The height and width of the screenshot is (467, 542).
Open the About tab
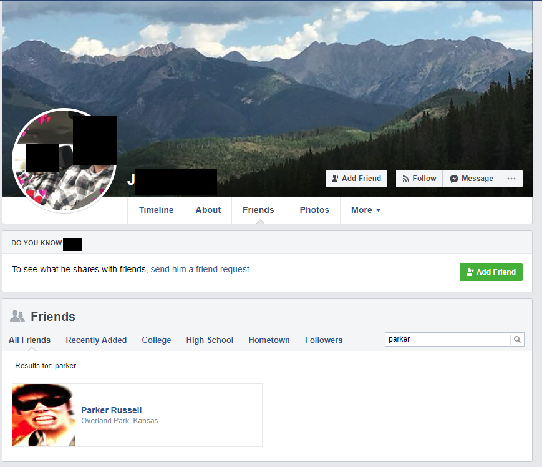pos(208,210)
